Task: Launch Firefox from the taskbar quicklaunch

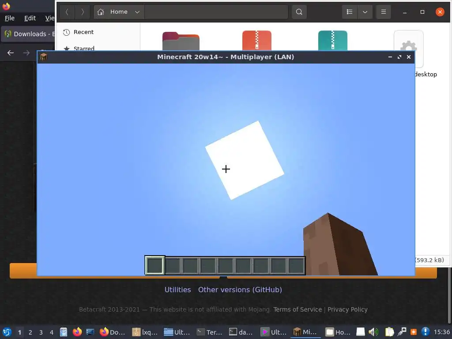Action: point(77,332)
